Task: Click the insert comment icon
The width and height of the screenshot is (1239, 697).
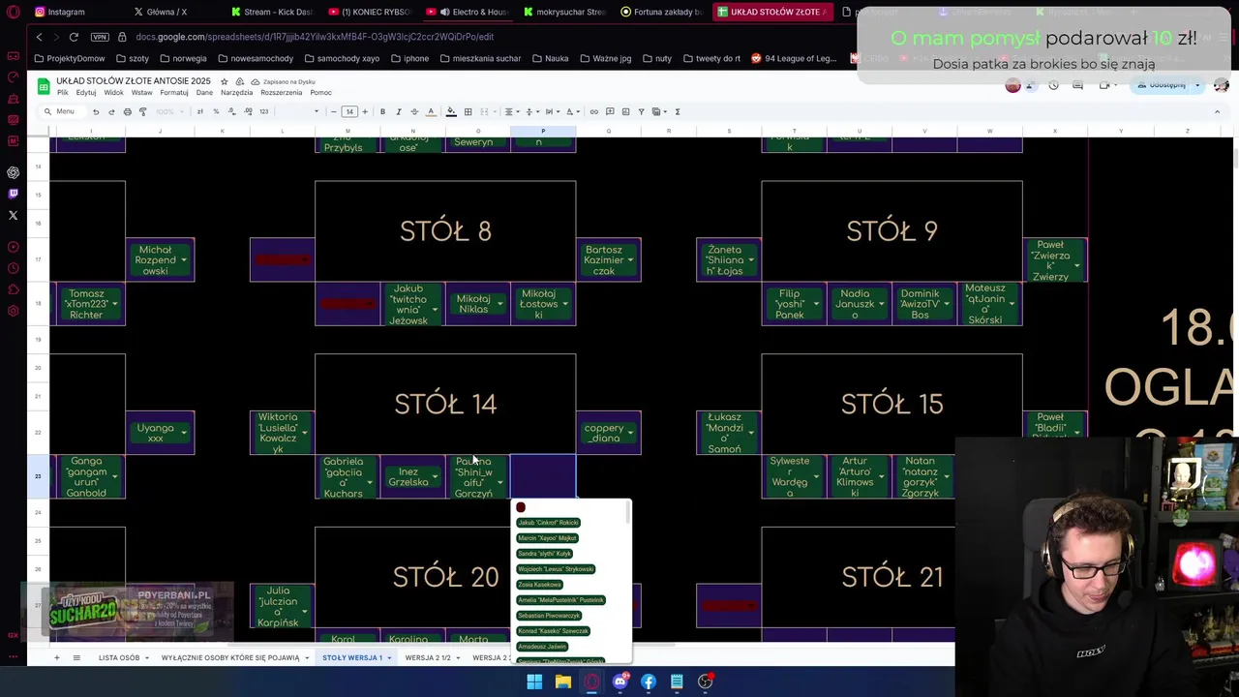Action: pyautogui.click(x=609, y=111)
